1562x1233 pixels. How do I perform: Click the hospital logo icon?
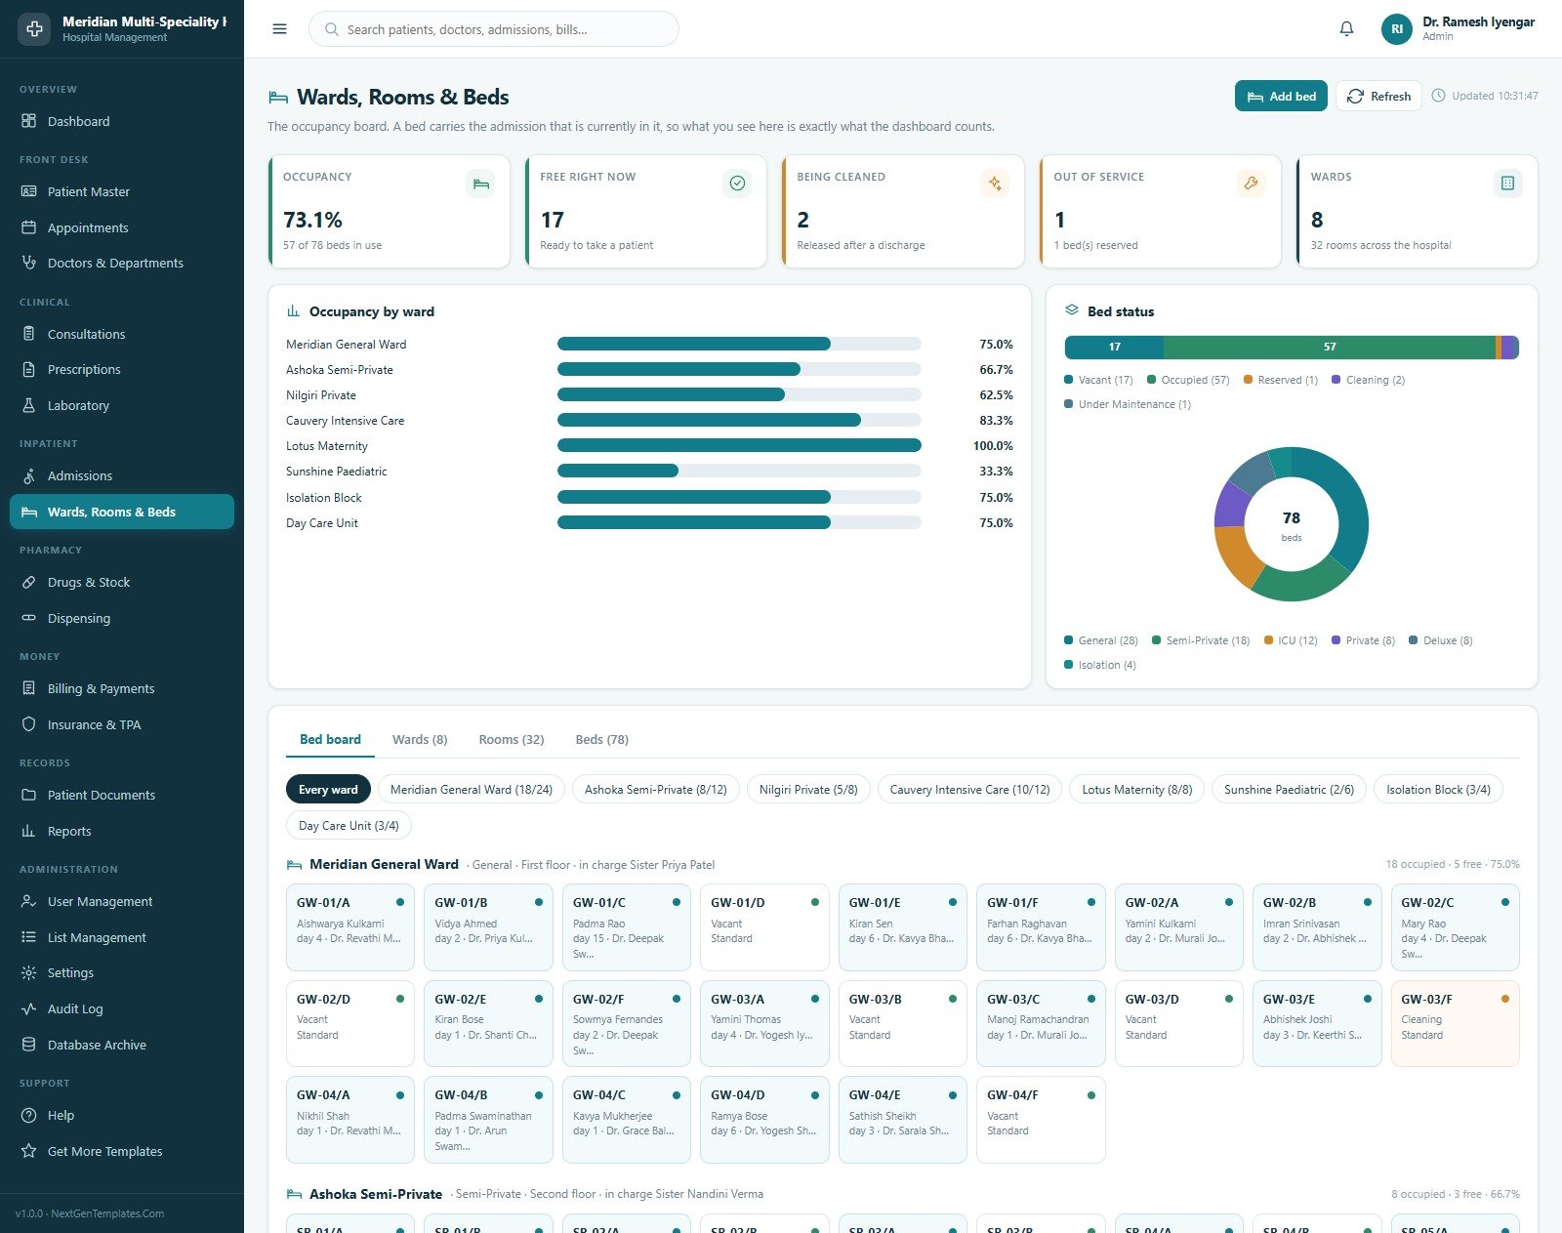click(x=34, y=29)
